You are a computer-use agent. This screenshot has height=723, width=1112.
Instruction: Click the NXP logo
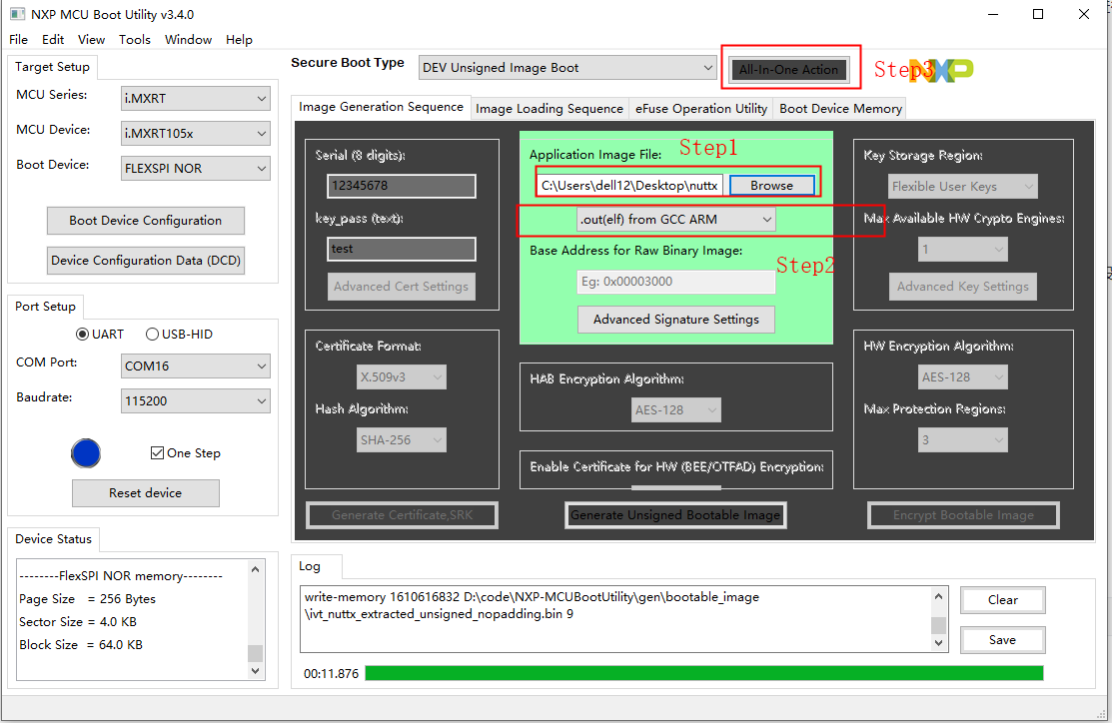point(940,70)
